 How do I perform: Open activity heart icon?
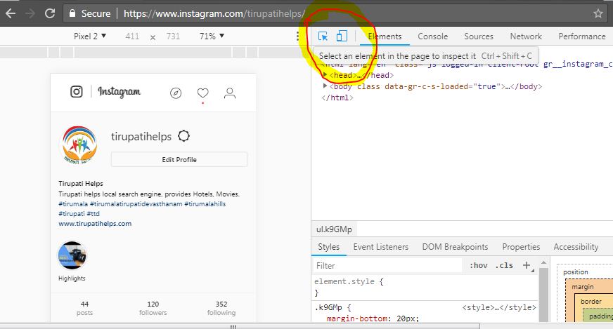click(x=202, y=93)
